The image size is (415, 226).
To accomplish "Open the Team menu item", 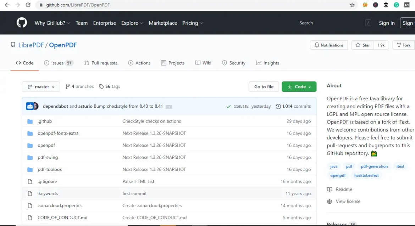I will pyautogui.click(x=82, y=23).
